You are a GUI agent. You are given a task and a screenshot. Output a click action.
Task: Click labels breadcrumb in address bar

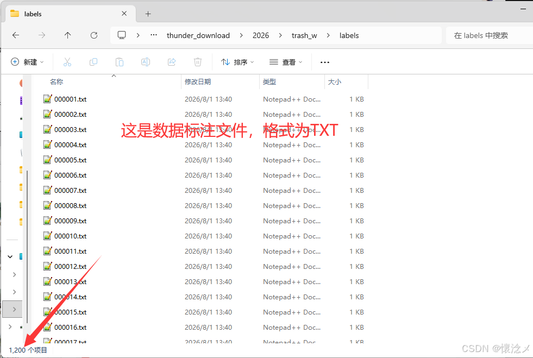coord(349,35)
